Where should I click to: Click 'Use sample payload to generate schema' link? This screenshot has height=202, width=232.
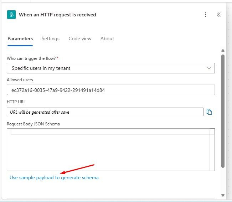54,177
